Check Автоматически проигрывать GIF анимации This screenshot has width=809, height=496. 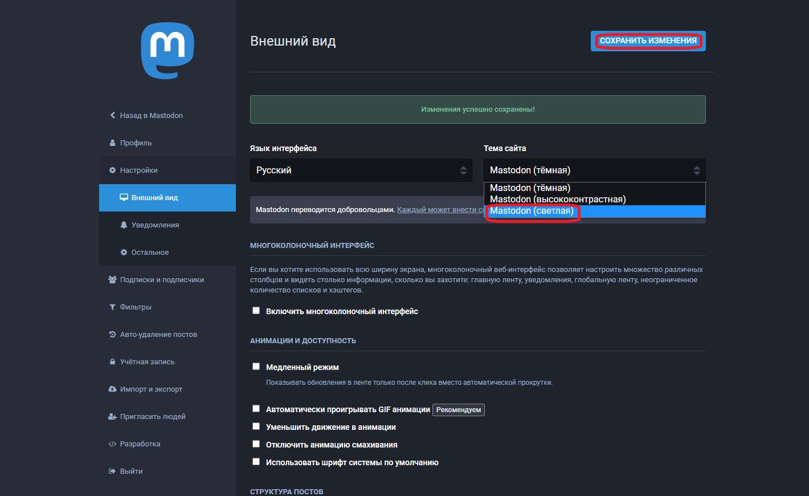click(x=256, y=409)
